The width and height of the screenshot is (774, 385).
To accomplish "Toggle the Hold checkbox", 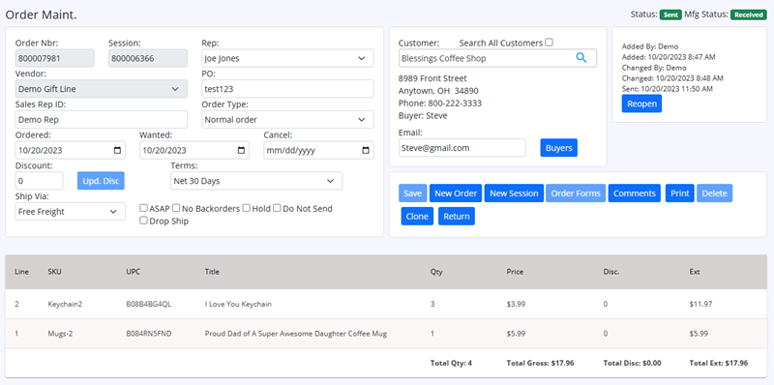I will (247, 208).
